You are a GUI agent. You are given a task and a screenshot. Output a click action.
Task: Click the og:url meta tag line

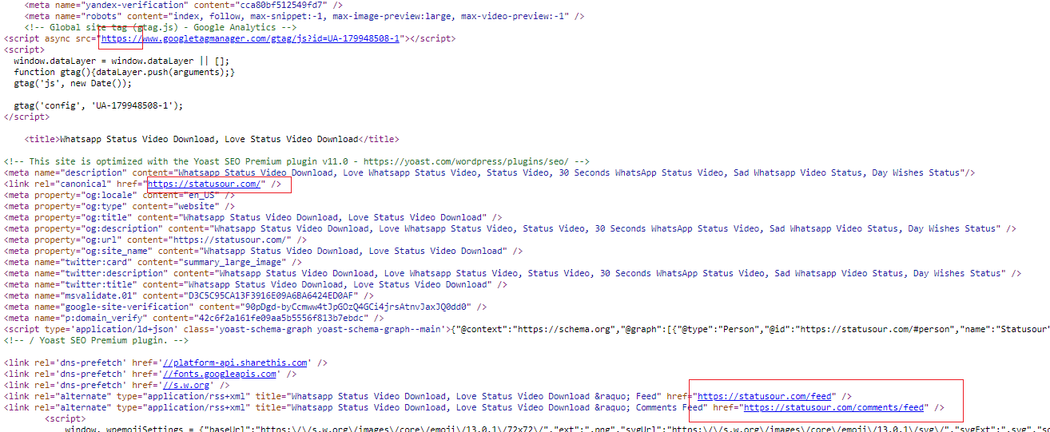point(155,240)
